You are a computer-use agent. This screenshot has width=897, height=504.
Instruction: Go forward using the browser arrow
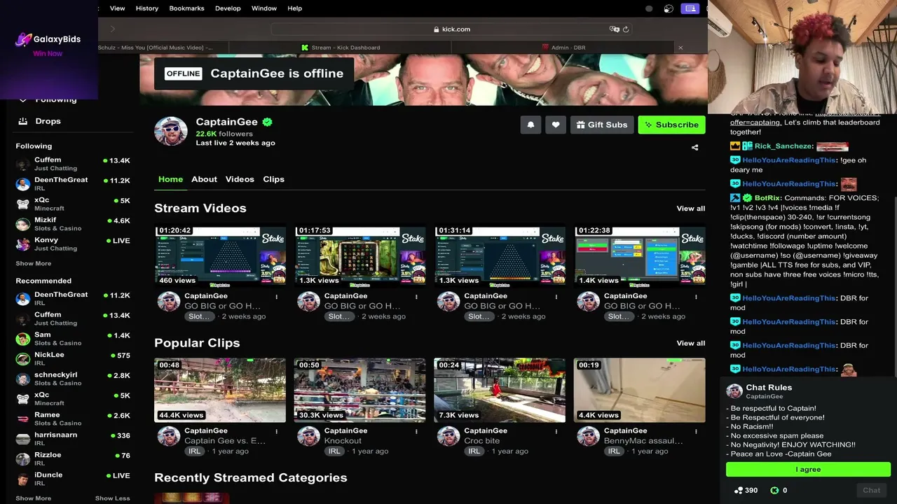coord(112,29)
